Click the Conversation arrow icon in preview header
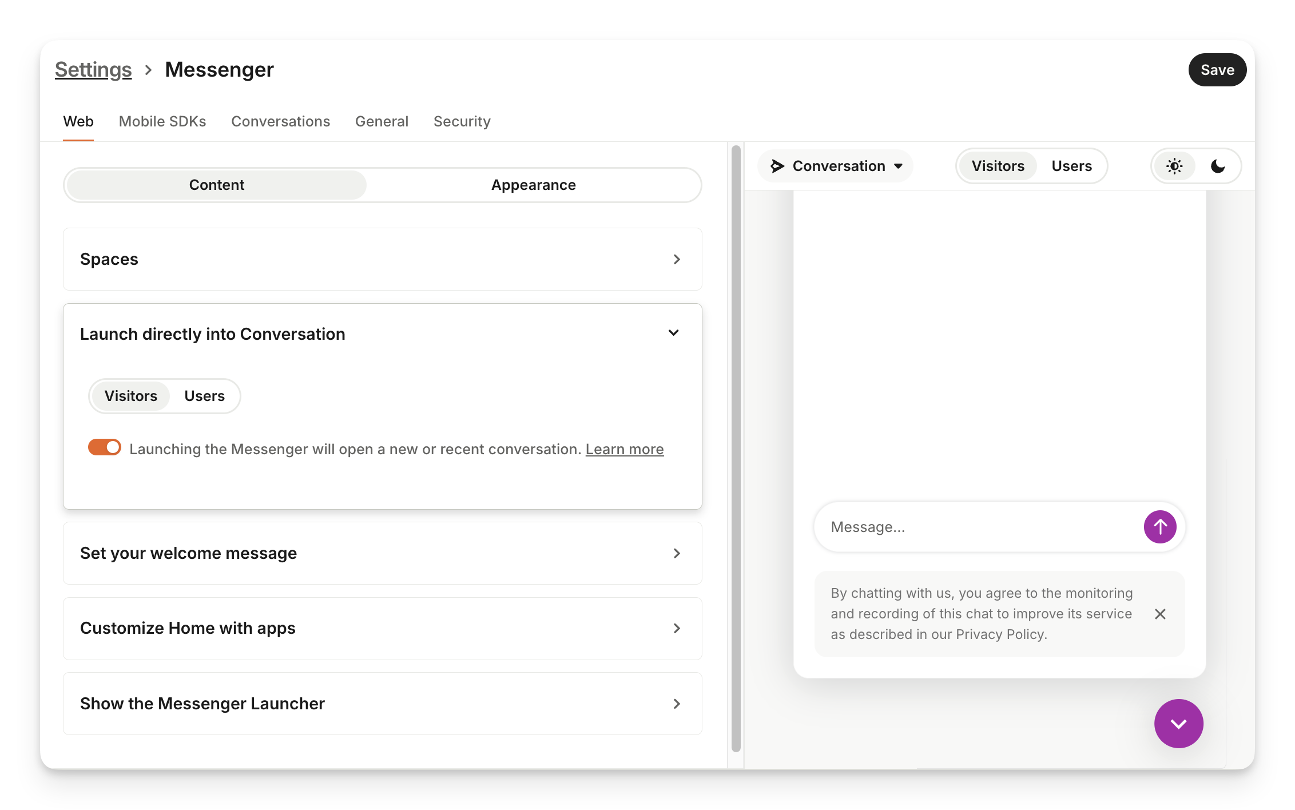This screenshot has height=810, width=1295. point(777,166)
